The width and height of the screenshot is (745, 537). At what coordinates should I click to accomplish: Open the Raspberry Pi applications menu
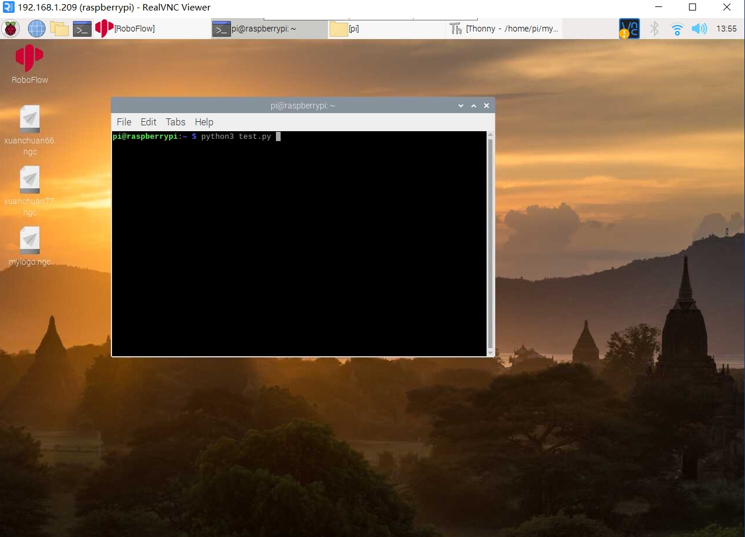[11, 29]
